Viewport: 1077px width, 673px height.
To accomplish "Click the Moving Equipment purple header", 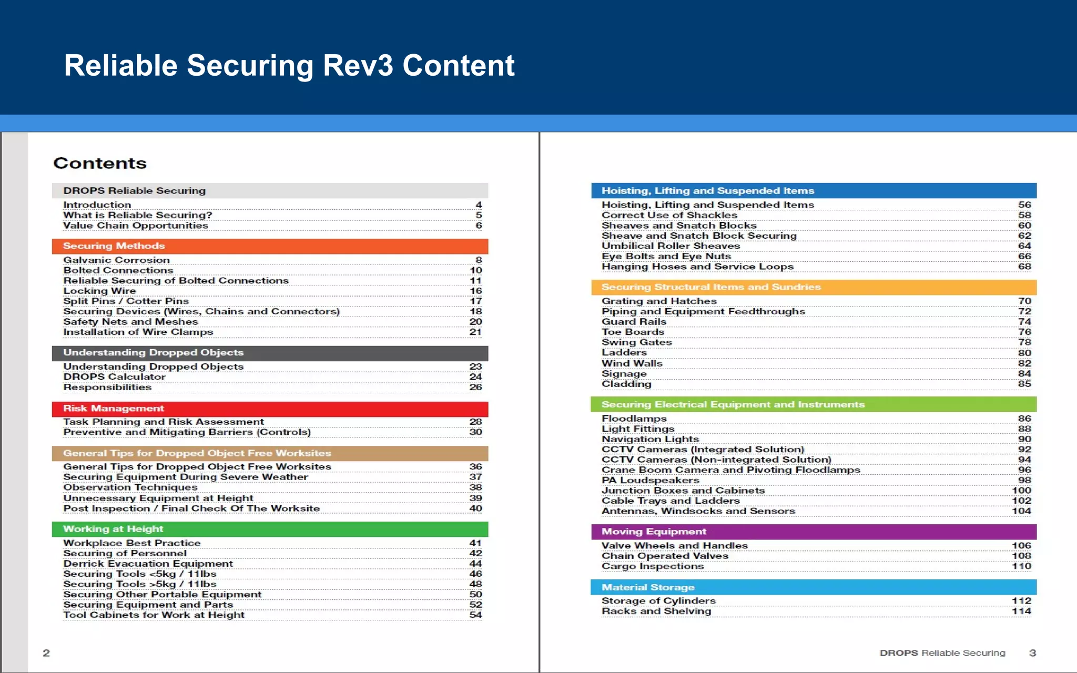I will coord(654,532).
